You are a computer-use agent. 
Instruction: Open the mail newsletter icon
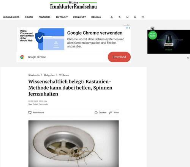[x=127, y=17]
